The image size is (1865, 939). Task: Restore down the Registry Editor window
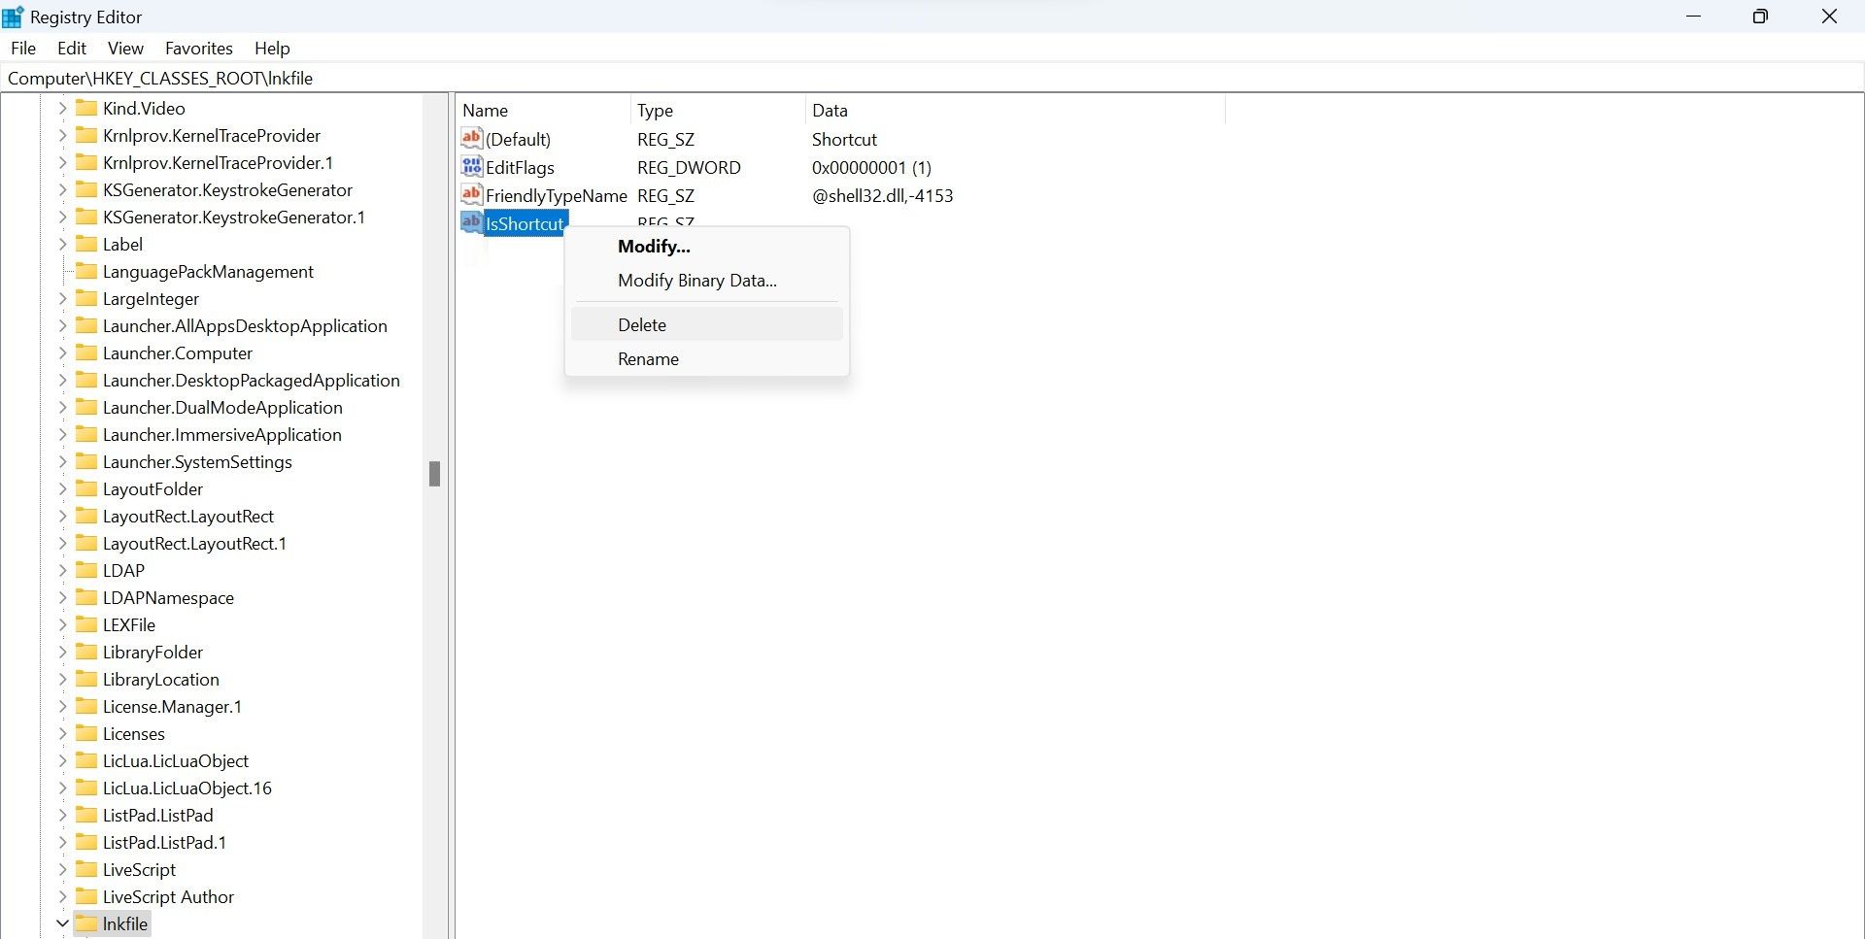point(1760,17)
